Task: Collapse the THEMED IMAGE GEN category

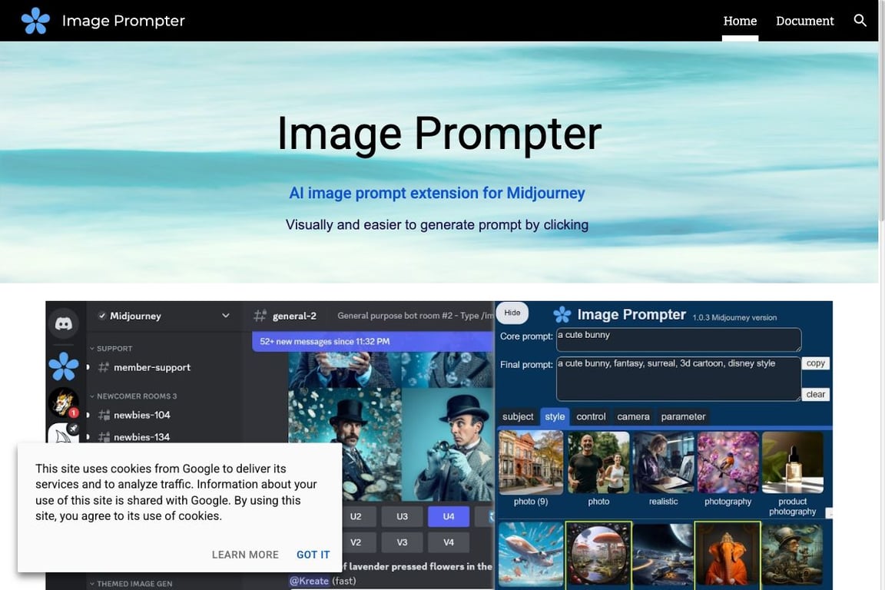Action: (x=131, y=583)
